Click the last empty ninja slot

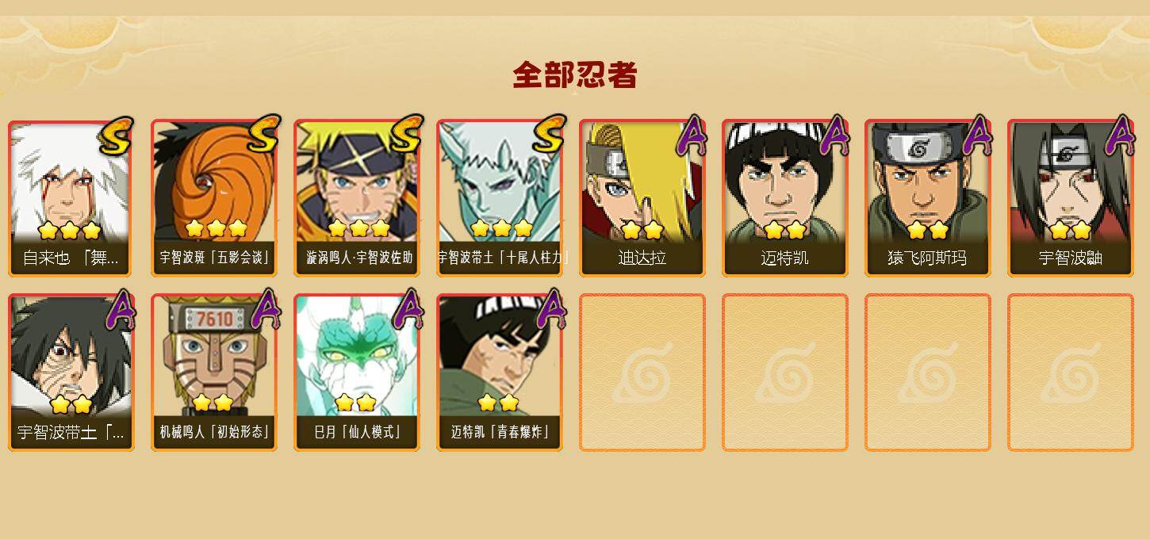tap(1071, 373)
